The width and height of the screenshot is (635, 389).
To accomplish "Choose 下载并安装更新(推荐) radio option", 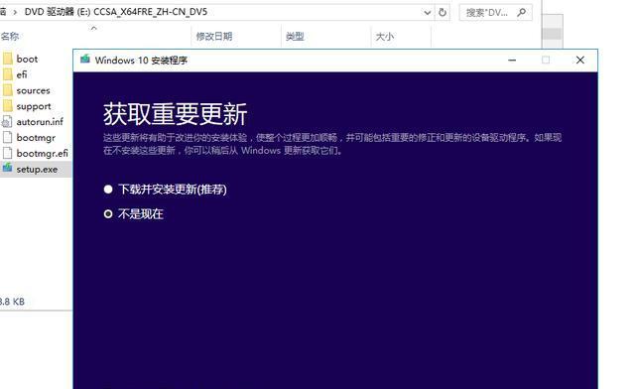I will click(108, 190).
